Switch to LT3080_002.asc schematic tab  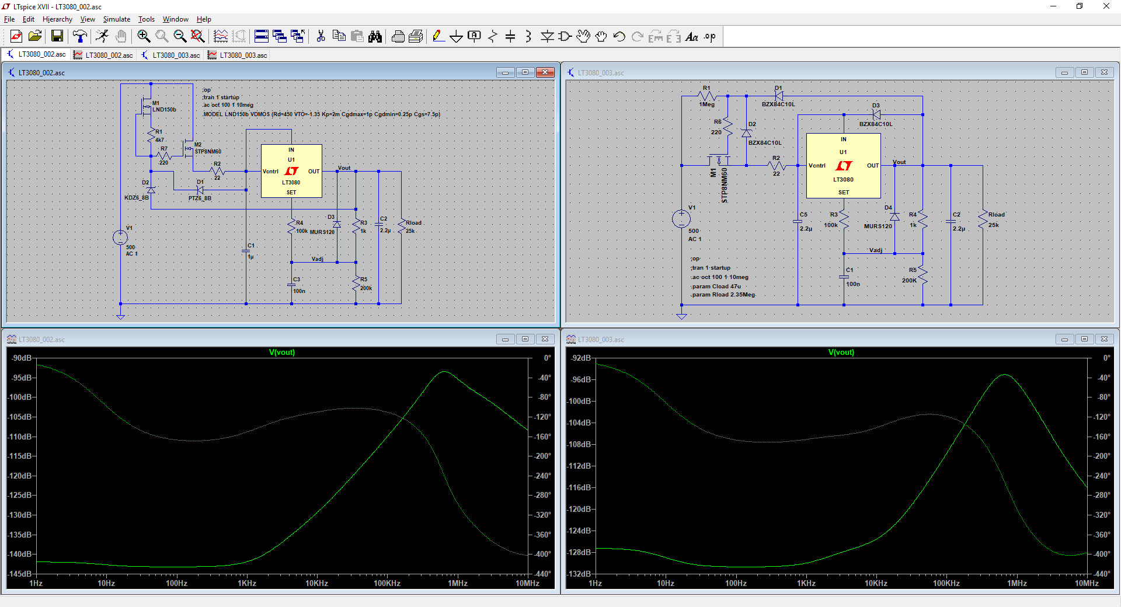36,55
